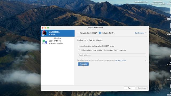The image size is (171, 96).
Task: Select the Code With Me plugin icon
Action: pos(45,42)
